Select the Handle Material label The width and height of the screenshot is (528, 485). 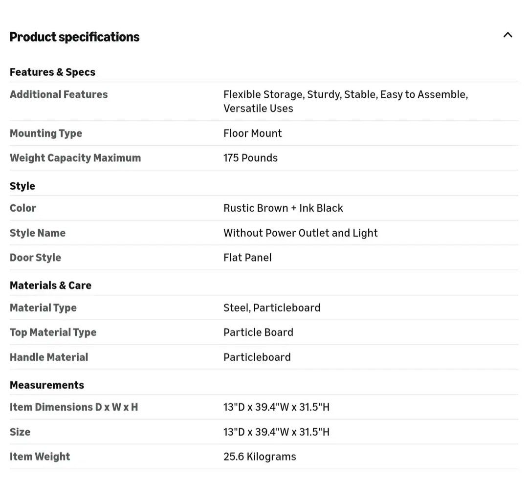click(x=49, y=357)
